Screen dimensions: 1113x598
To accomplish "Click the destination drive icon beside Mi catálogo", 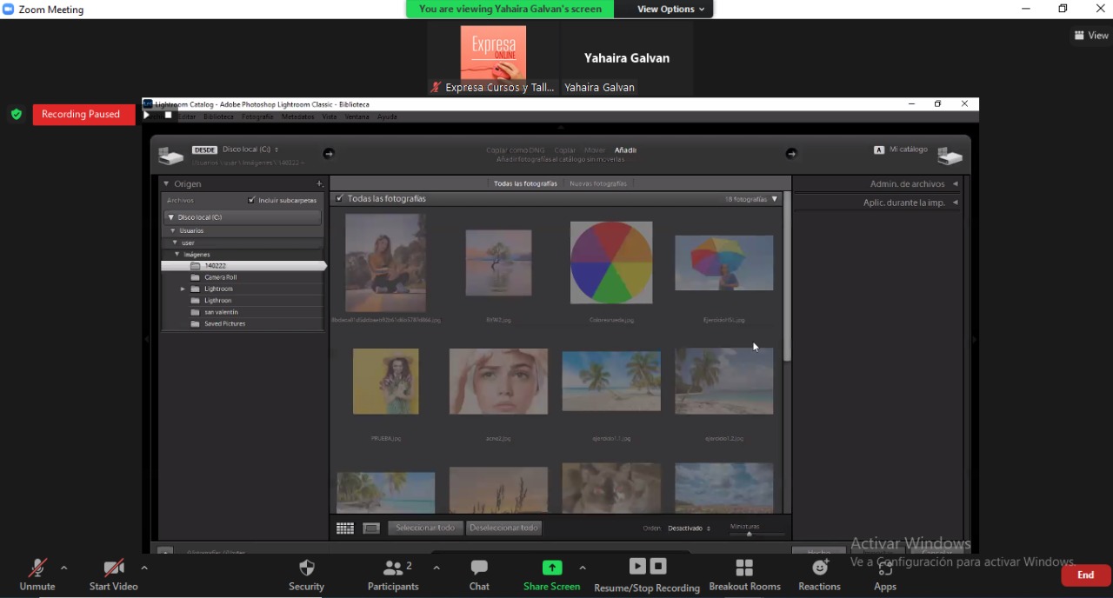I will [x=950, y=156].
